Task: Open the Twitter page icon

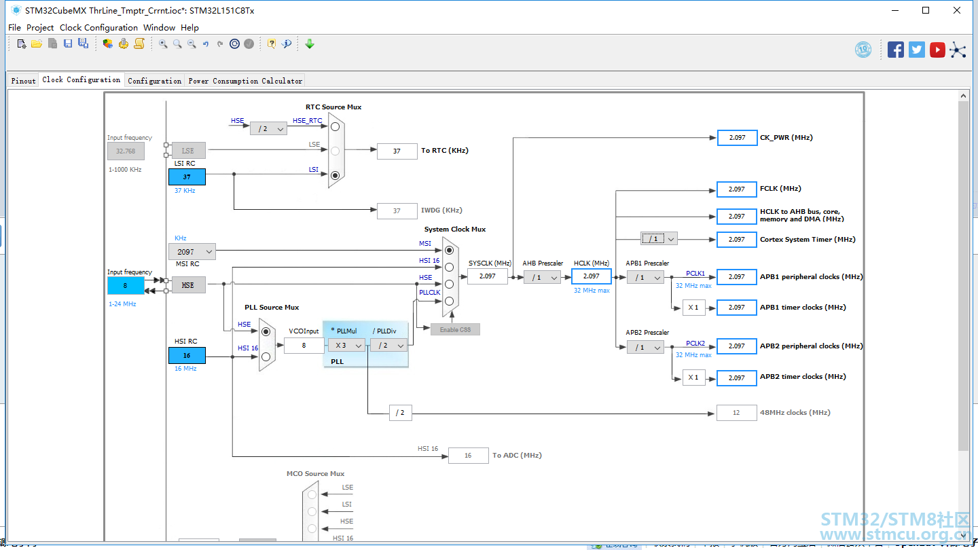Action: click(x=917, y=50)
